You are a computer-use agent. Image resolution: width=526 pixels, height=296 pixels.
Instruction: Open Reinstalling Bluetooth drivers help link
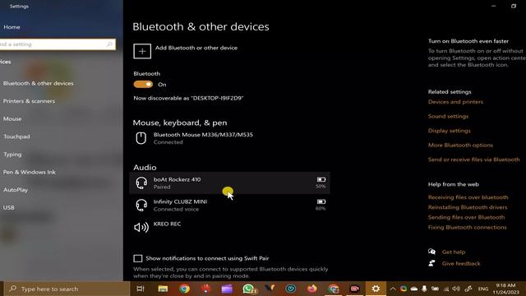coord(468,207)
